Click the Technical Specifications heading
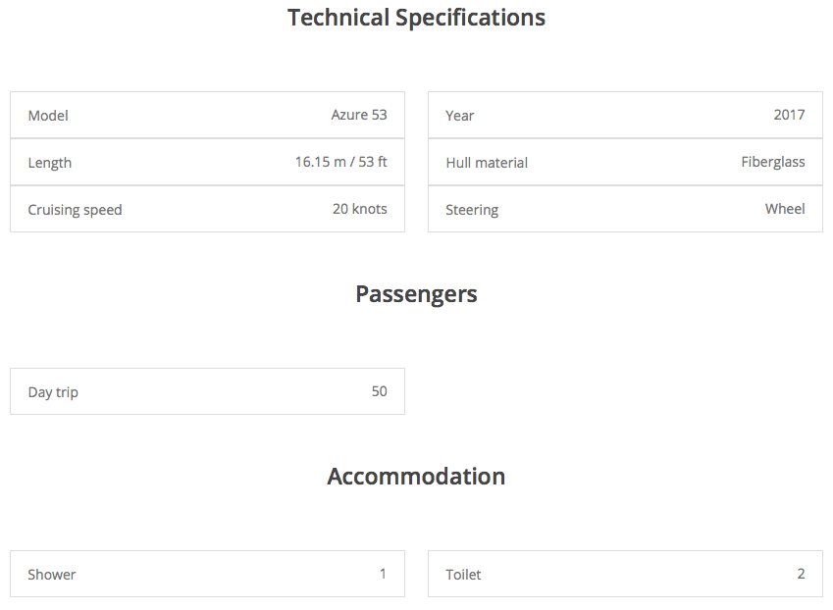Viewport: 833px width, 610px height. point(416,18)
